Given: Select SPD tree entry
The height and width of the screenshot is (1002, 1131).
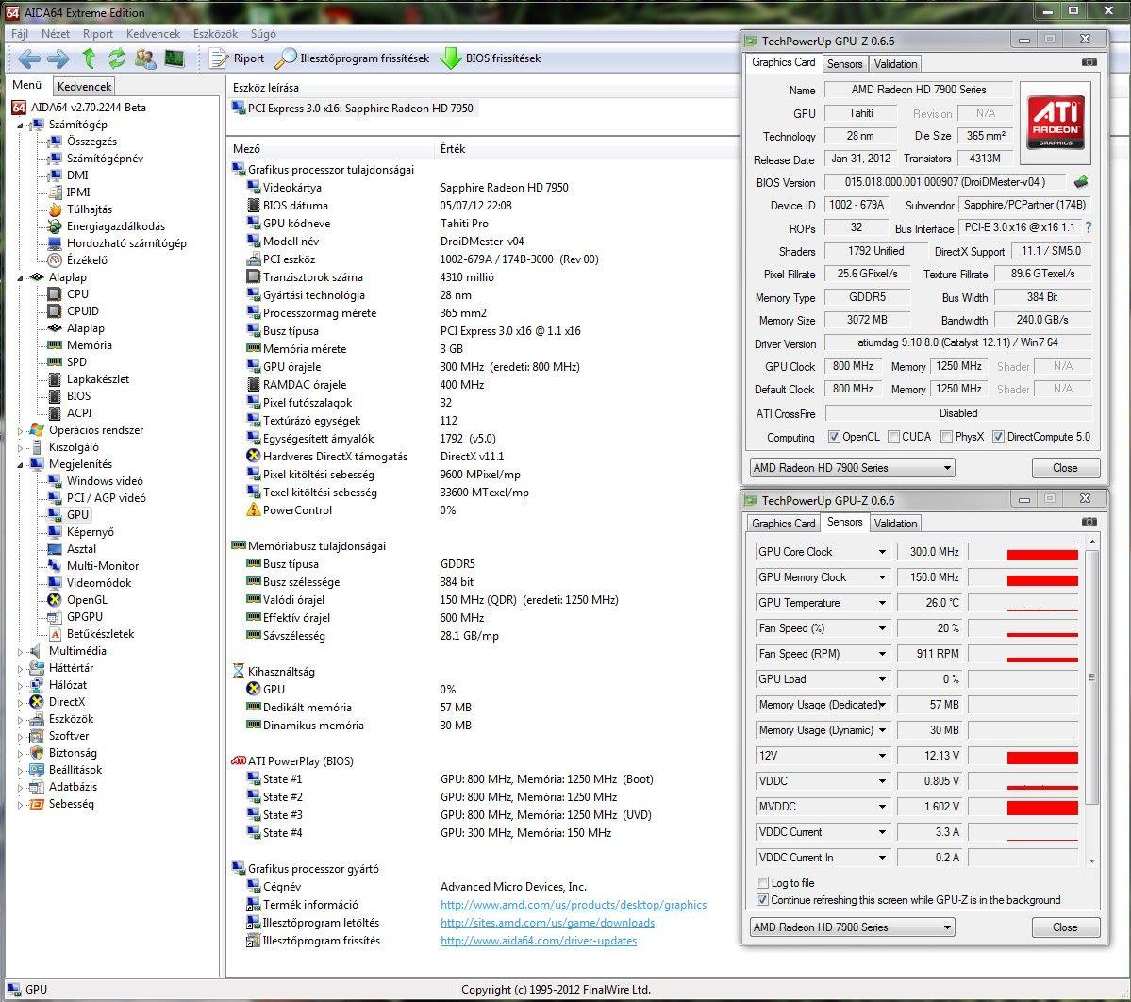Looking at the screenshot, I should point(76,362).
